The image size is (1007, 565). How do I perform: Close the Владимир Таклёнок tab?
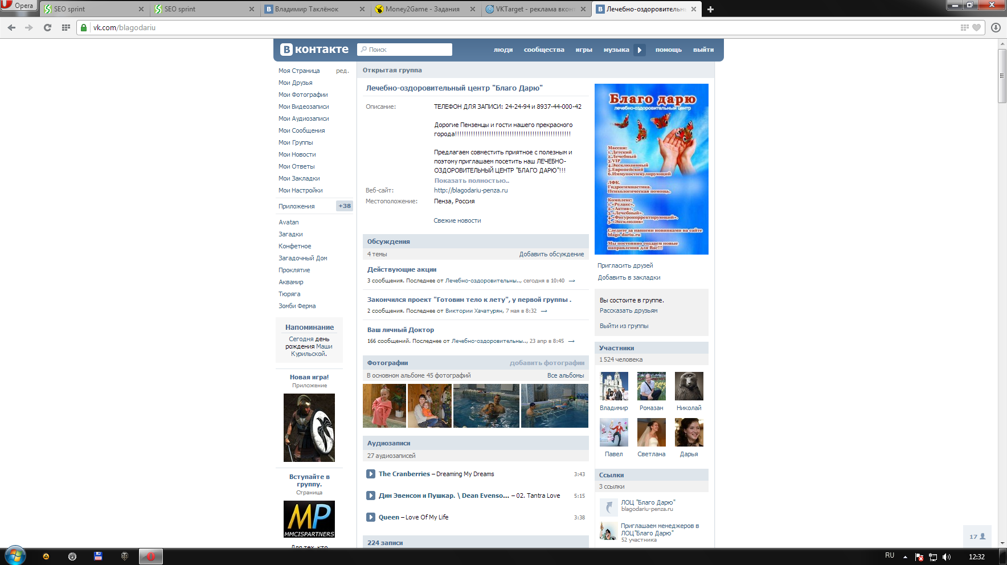pos(362,9)
